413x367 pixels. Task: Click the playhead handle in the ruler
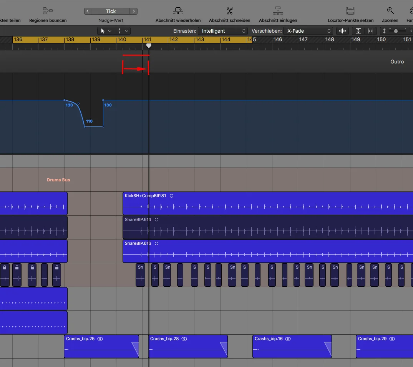pyautogui.click(x=149, y=46)
